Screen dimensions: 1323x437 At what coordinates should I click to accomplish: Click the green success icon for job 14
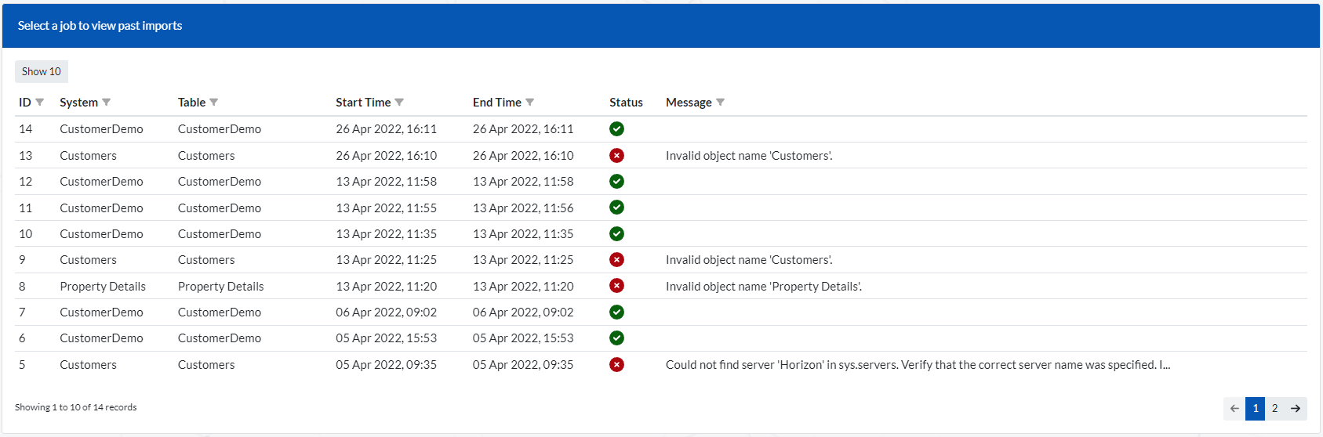(x=617, y=129)
